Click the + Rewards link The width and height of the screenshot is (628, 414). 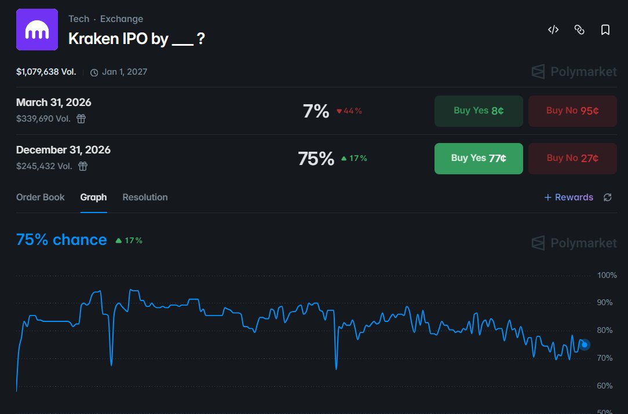click(x=569, y=197)
